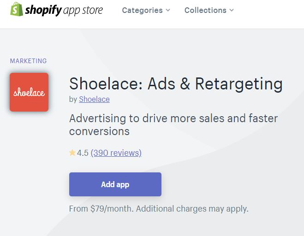Click the word "conversions" in the tagline
304x236 pixels.
99,131
